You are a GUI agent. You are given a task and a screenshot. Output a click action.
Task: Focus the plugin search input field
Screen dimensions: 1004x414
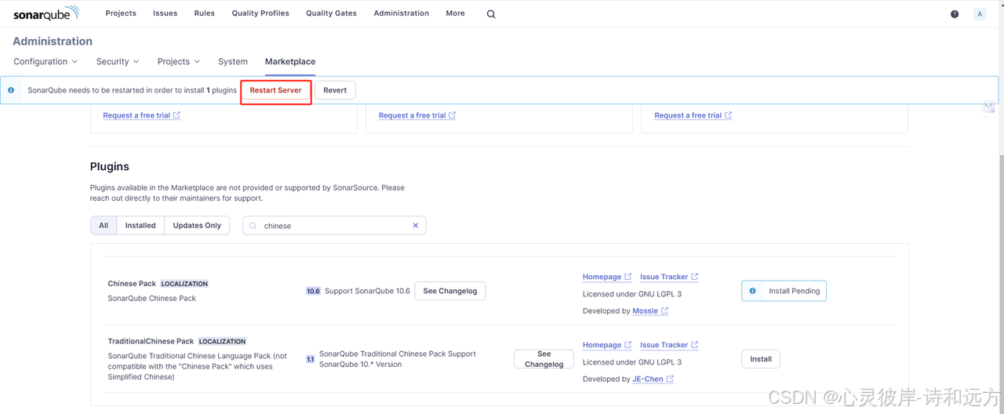[x=334, y=226]
